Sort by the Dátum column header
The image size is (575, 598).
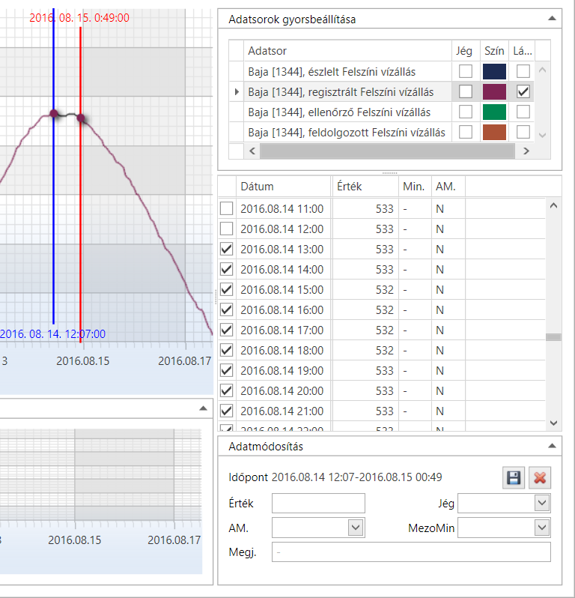284,187
